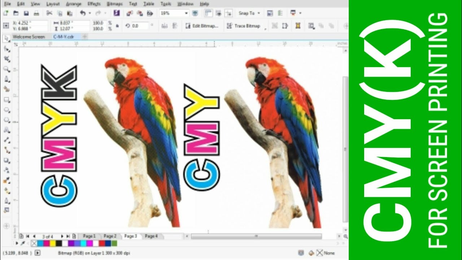Open the Arrange menu
Image resolution: width=462 pixels, height=260 pixels.
point(74,4)
